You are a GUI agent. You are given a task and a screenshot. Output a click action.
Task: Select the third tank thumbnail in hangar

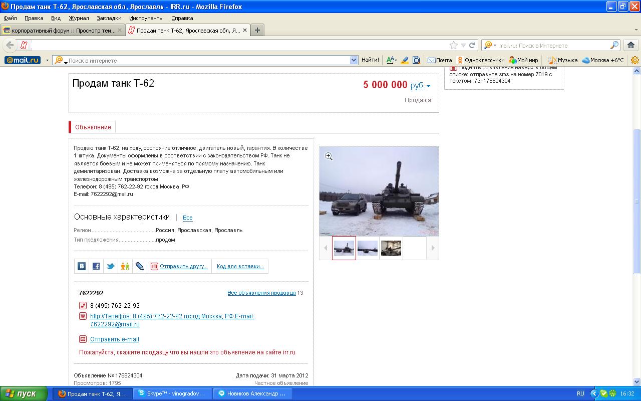click(x=391, y=248)
